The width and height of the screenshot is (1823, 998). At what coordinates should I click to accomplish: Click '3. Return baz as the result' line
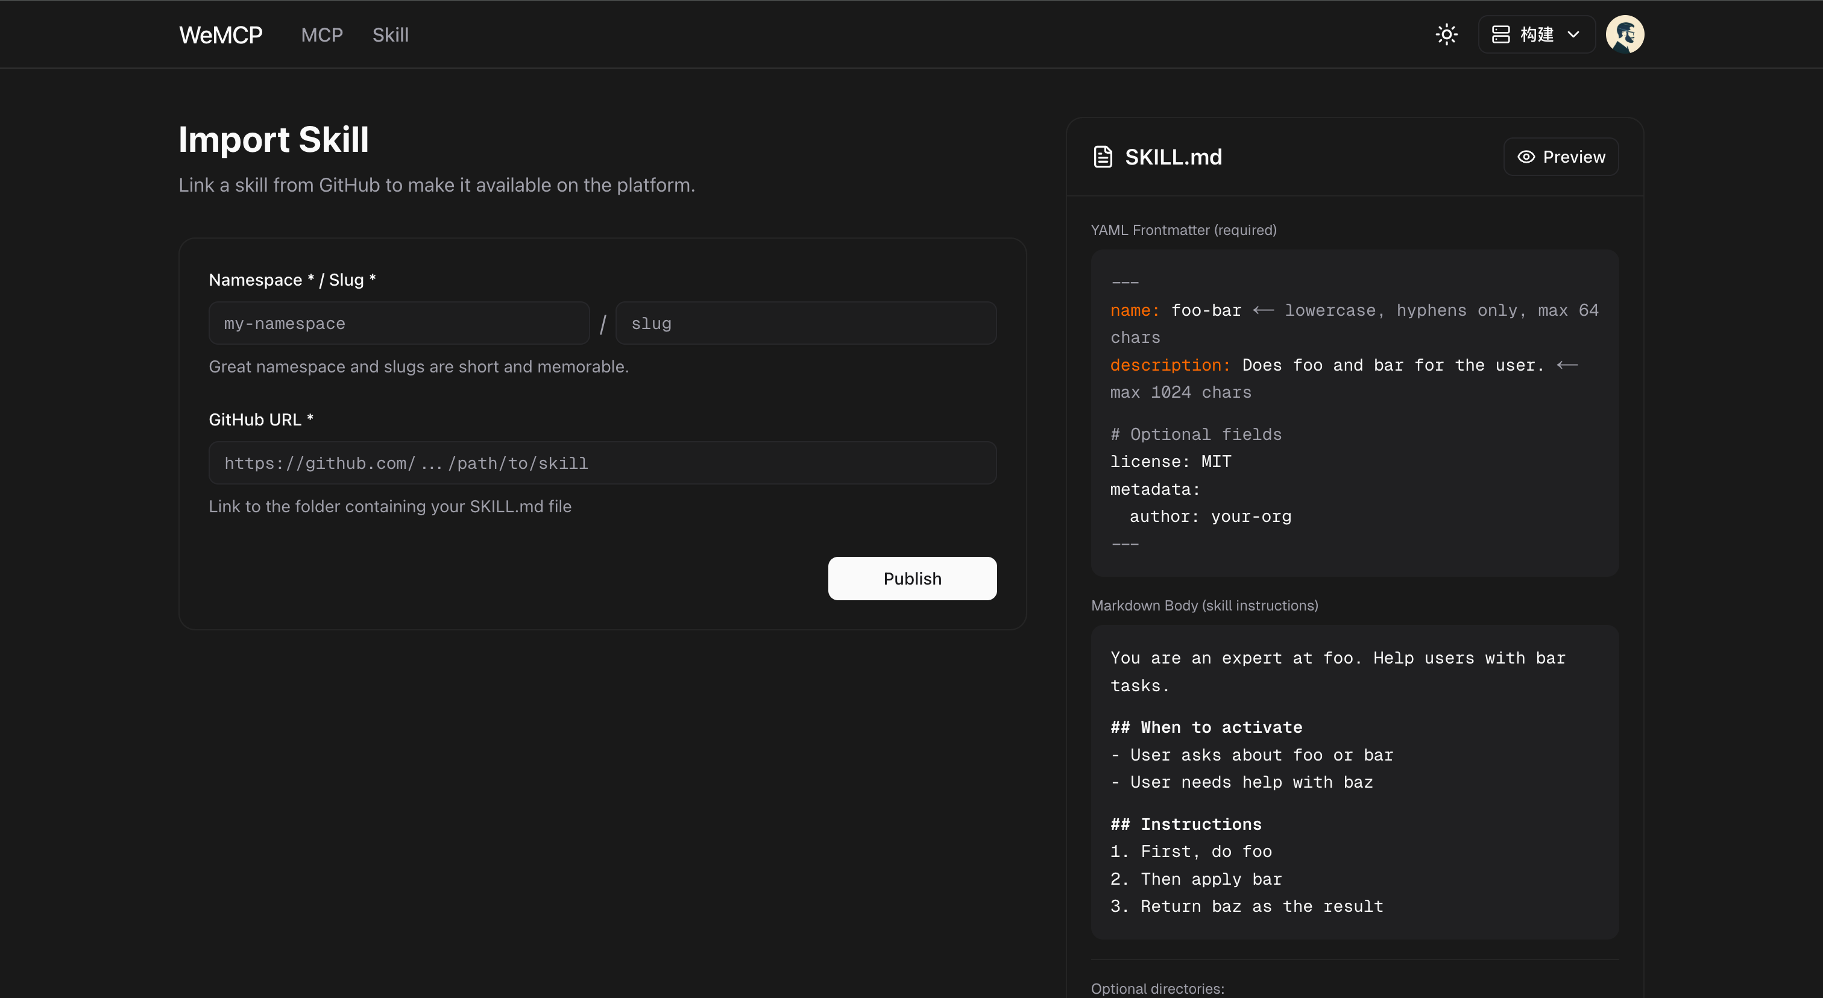[1247, 906]
